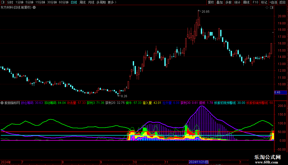Screen dimensions: 288x165
Task: Select the 1分钟 period tab
Action: click(19, 2)
